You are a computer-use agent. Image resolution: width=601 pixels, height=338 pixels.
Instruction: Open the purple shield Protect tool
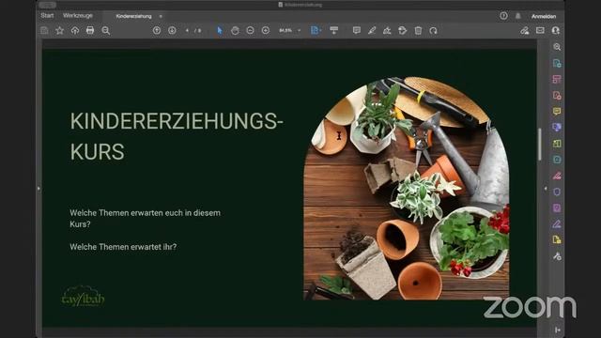tap(557, 192)
